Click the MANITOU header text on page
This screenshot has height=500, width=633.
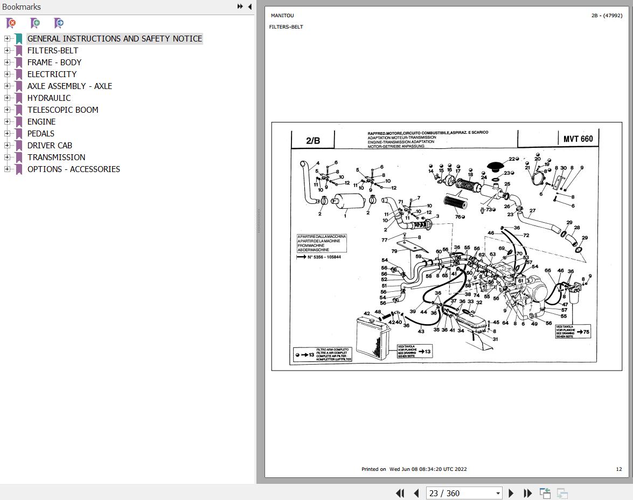pyautogui.click(x=282, y=15)
